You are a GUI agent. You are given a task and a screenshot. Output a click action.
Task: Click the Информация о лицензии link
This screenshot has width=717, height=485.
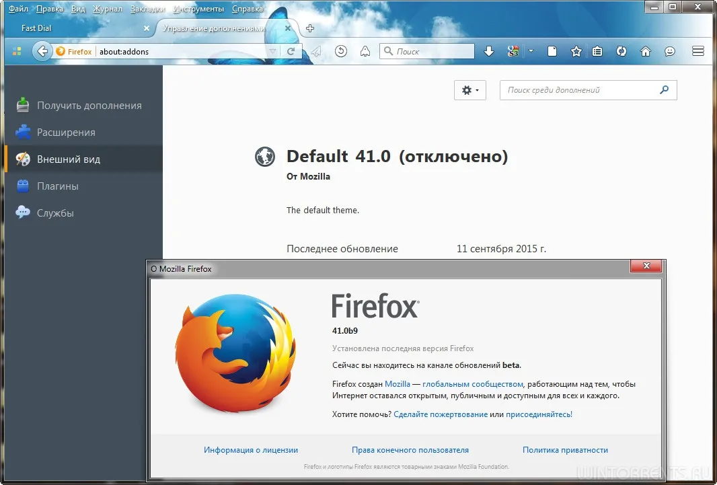(251, 450)
